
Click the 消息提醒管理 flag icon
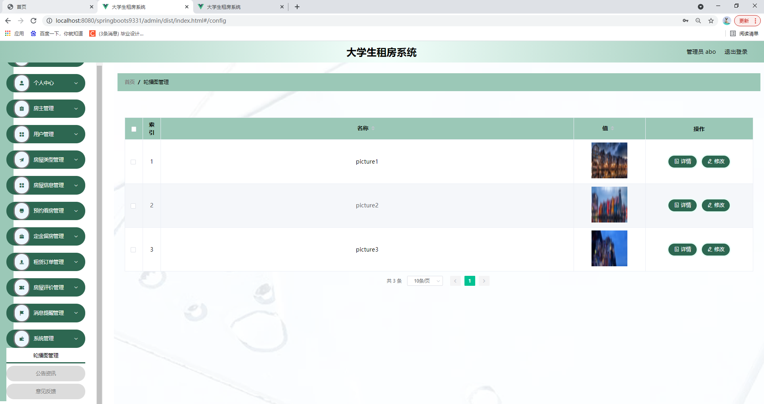pos(22,313)
